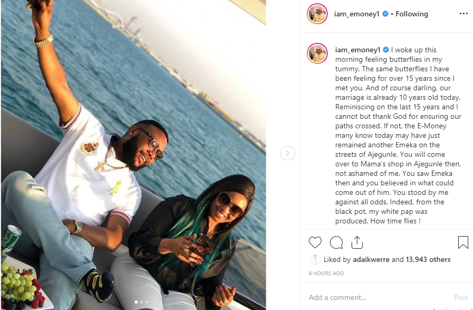Click the caption author avatar
This screenshot has height=310, width=473.
(x=317, y=53)
